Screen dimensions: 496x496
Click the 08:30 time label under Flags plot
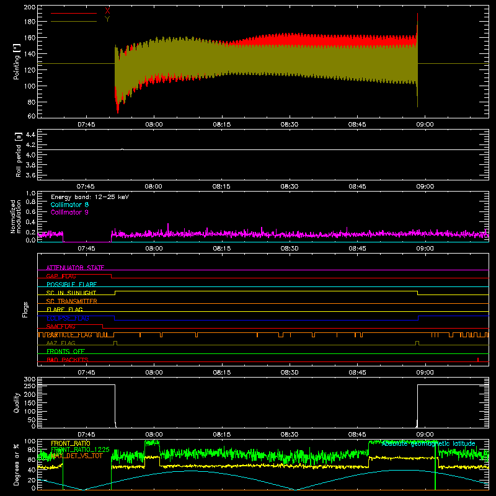[290, 373]
